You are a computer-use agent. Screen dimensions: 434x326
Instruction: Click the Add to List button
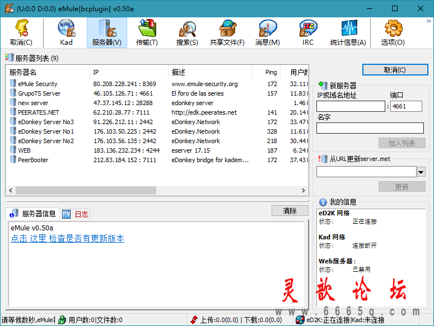[402, 143]
